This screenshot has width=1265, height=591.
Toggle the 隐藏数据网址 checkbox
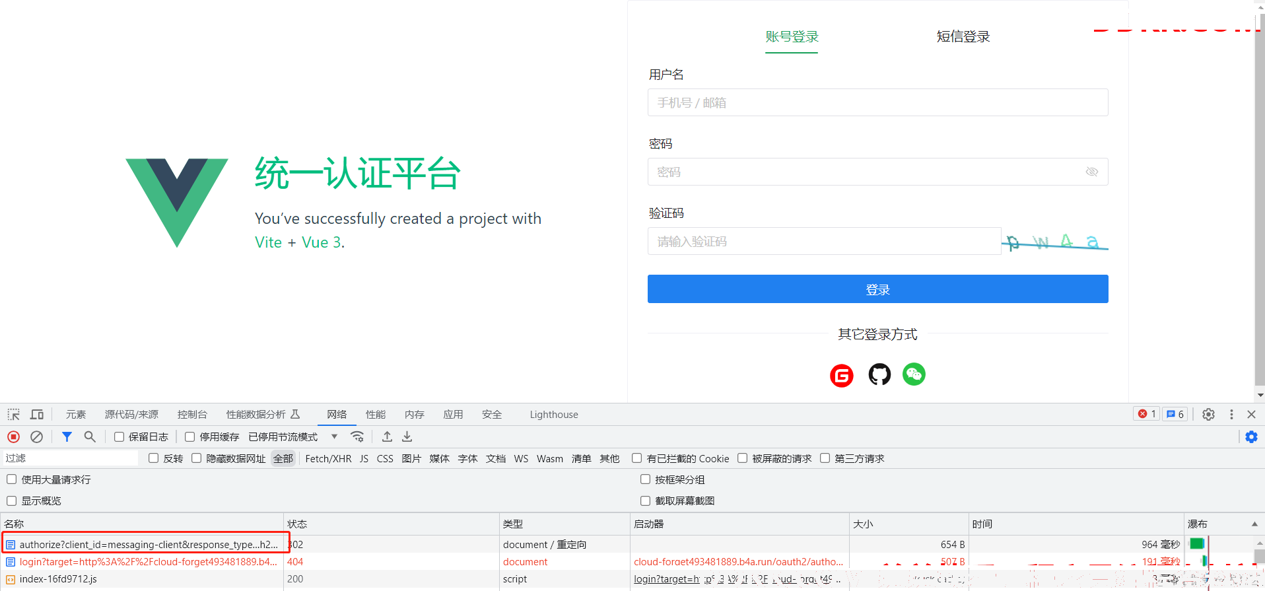(197, 458)
